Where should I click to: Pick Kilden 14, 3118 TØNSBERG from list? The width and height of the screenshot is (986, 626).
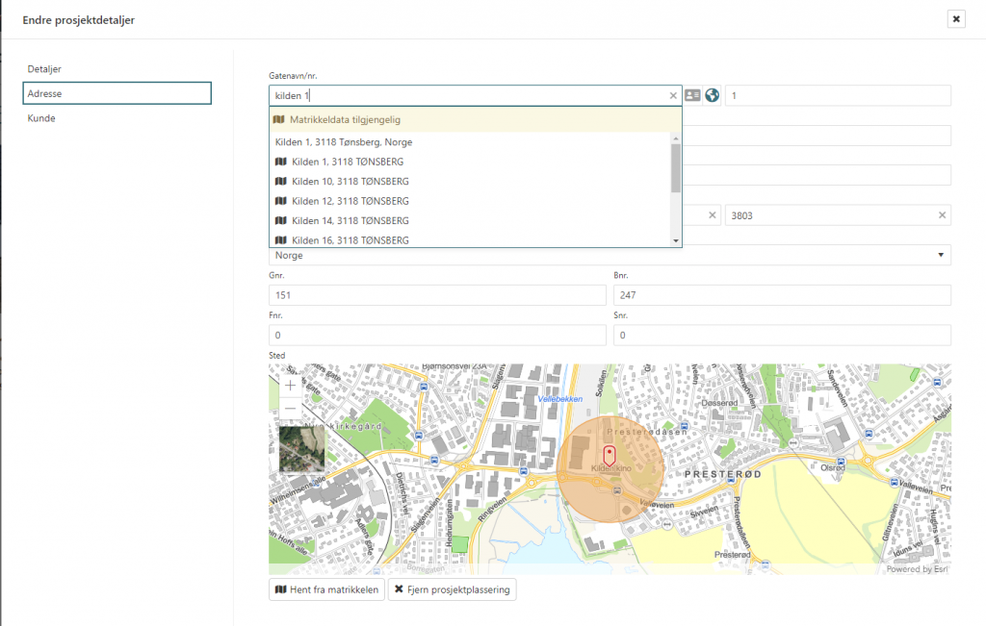347,220
